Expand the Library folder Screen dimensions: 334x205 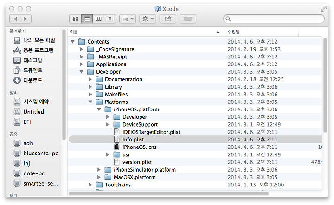(x=90, y=87)
